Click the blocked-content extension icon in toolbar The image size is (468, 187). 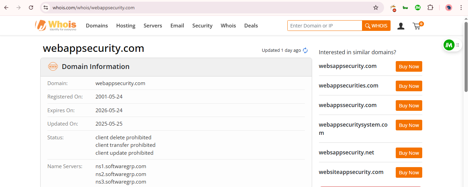tap(393, 8)
